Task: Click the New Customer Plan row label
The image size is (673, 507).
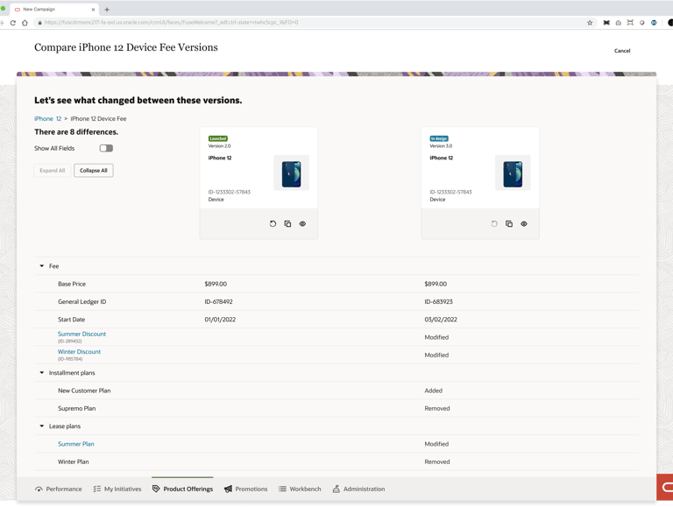Action: tap(84, 391)
